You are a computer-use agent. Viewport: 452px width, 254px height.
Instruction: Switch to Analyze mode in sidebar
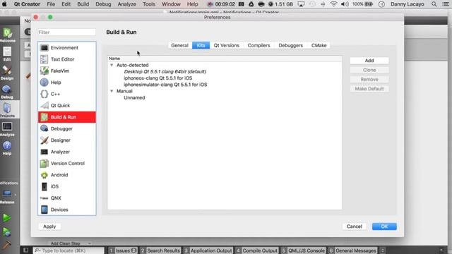pos(7,129)
